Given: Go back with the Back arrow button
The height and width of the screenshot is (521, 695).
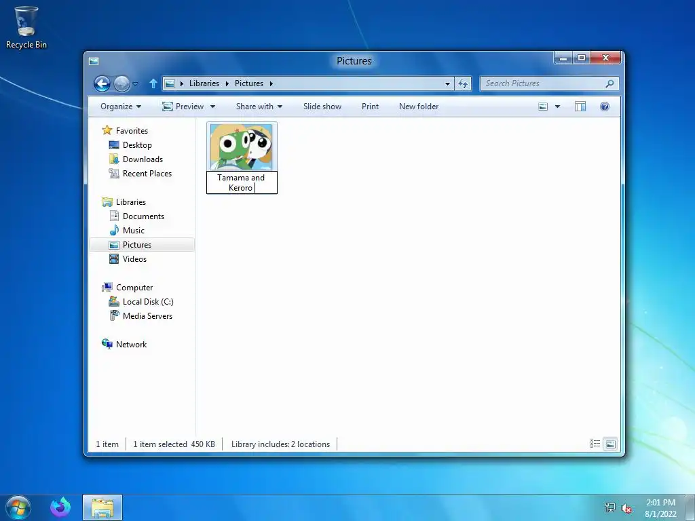Looking at the screenshot, I should click(102, 83).
